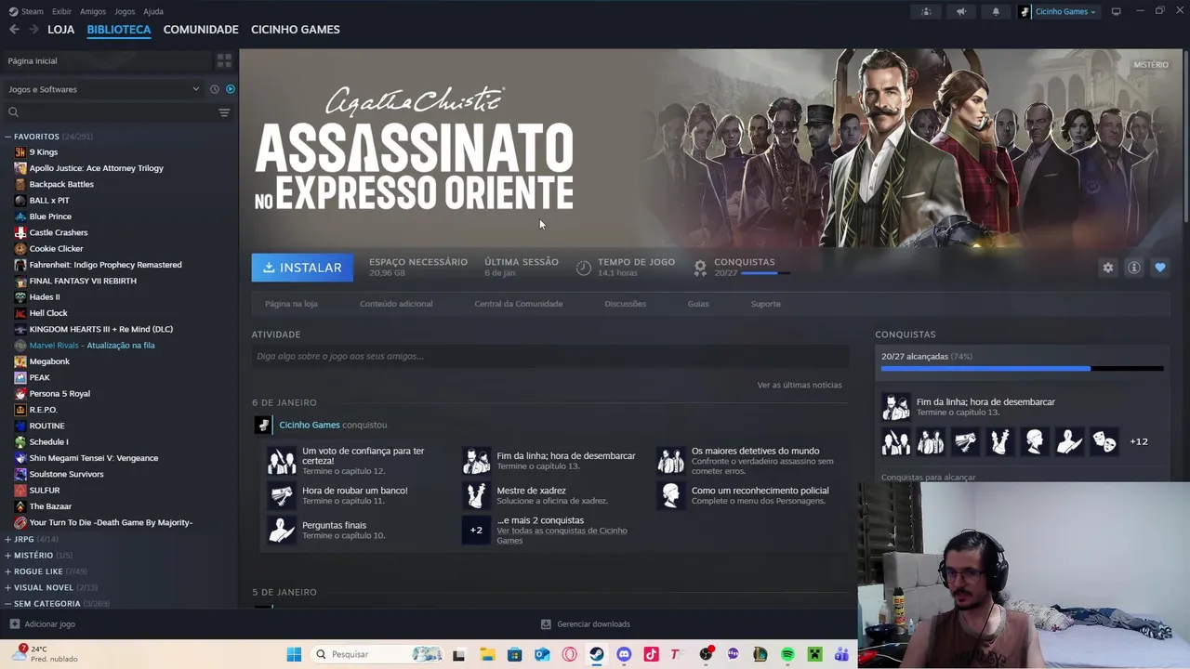Click the Tempo de Jogo clock icon

click(583, 268)
